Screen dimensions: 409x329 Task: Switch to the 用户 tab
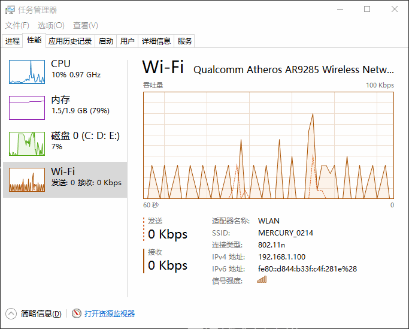[128, 41]
